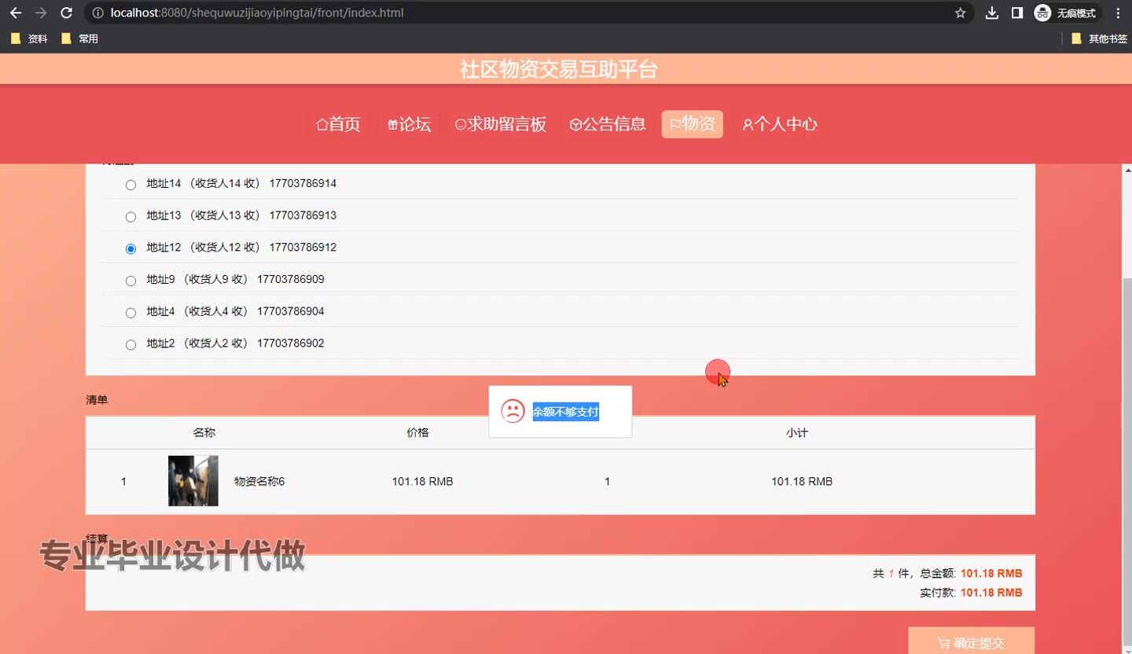Reload the page with refresh icon

coord(67,13)
